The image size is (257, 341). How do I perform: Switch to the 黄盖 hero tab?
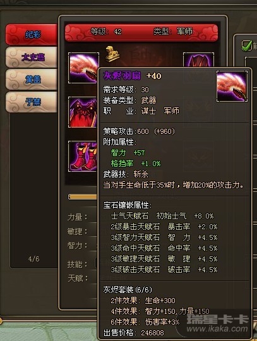point(32,80)
